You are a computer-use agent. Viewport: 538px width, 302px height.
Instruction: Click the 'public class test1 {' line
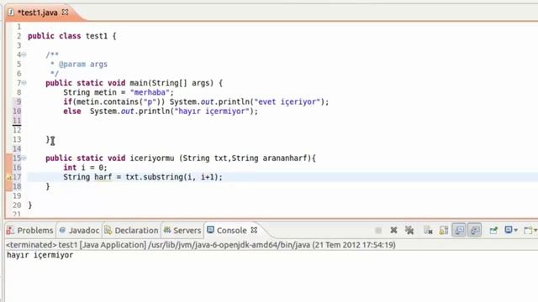(x=72, y=36)
